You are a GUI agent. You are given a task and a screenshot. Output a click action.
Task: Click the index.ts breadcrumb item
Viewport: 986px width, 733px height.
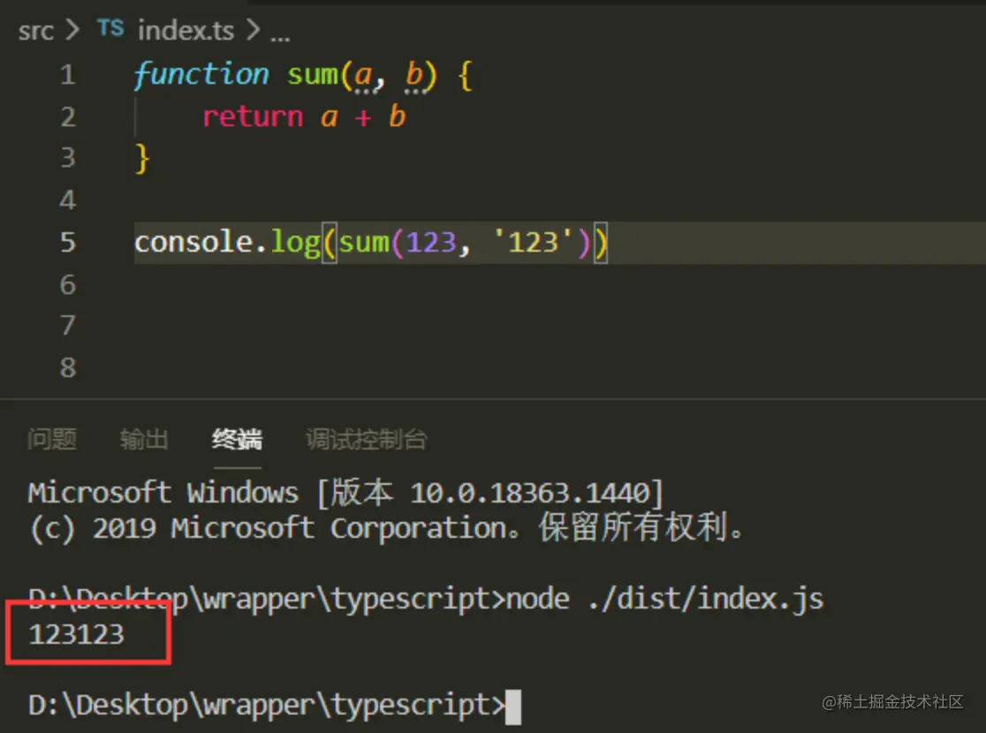186,30
